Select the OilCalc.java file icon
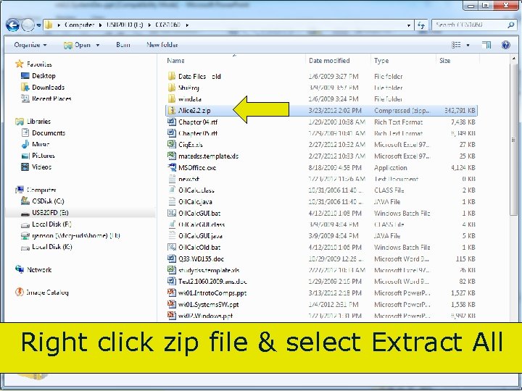This screenshot has height=391, width=522. pyautogui.click(x=171, y=201)
